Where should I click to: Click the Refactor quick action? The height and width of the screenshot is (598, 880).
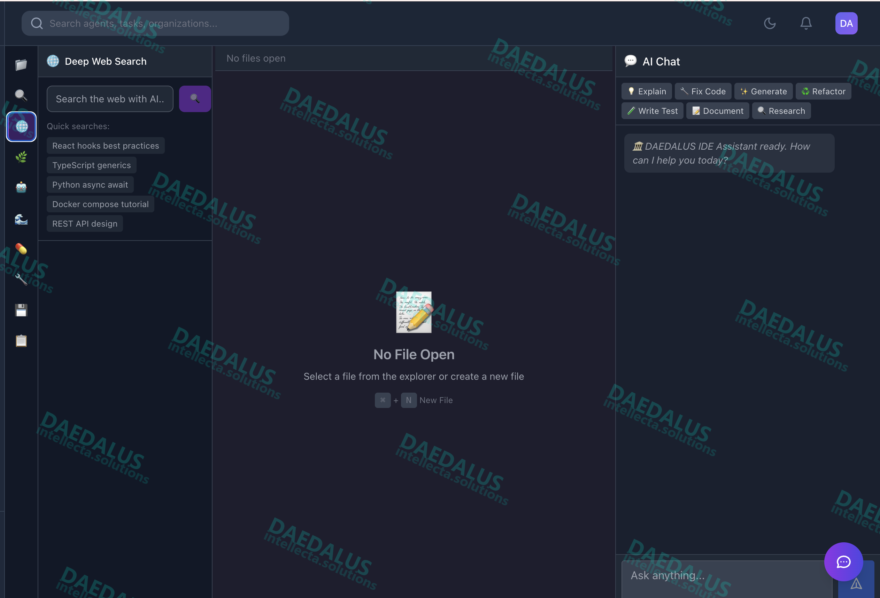[823, 92]
